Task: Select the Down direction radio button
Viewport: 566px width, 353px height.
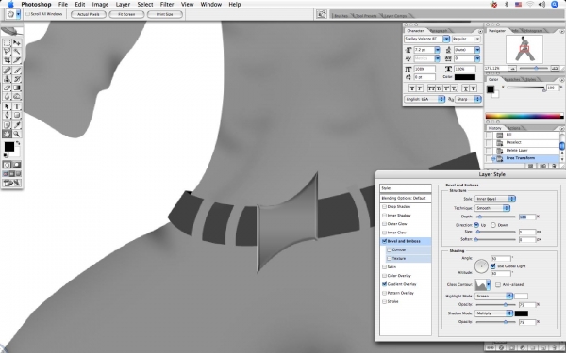Action: coord(493,225)
